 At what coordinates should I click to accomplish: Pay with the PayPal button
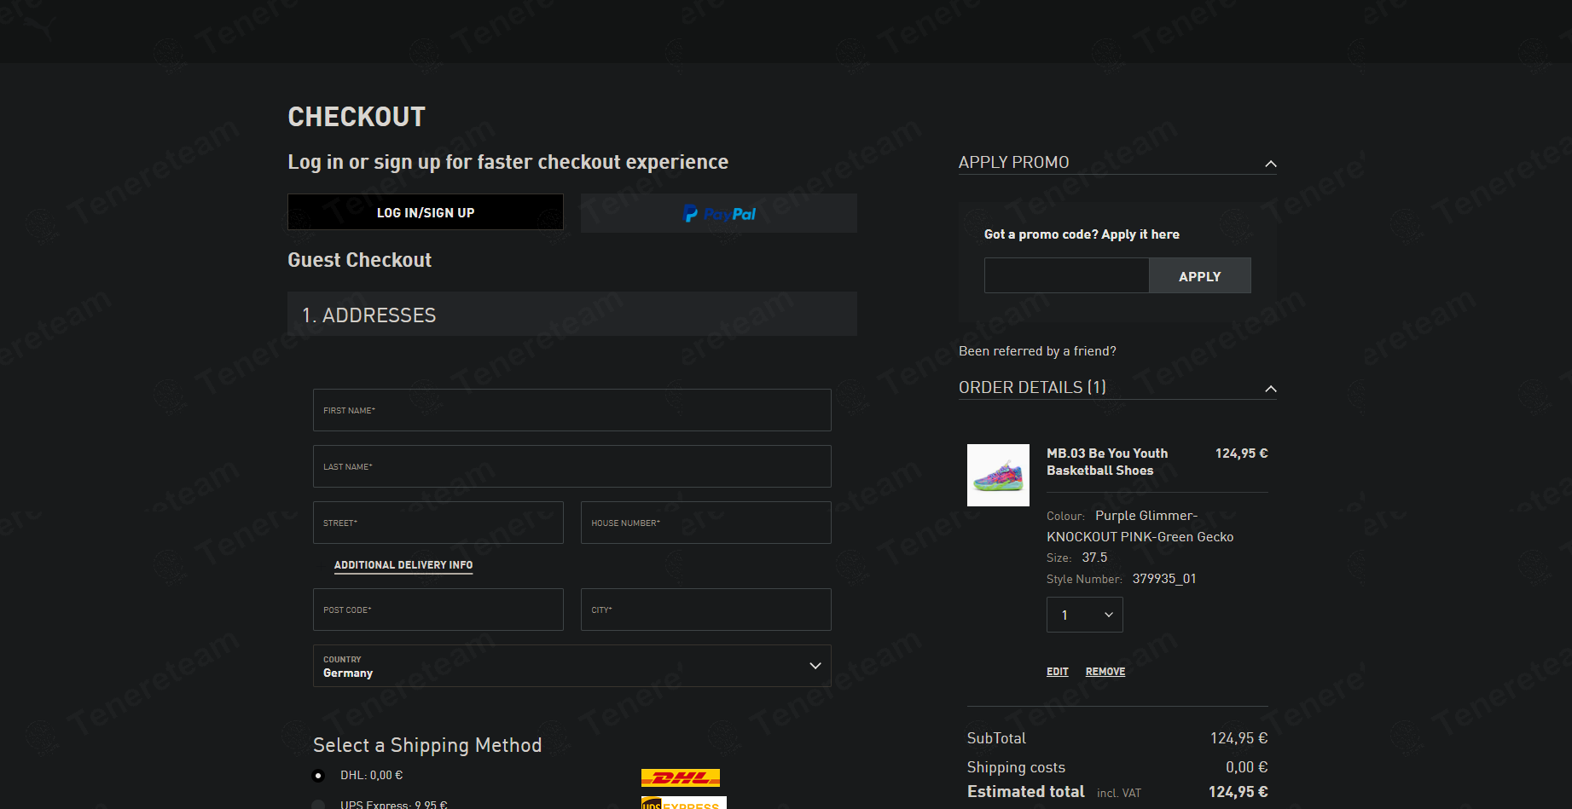(x=719, y=213)
